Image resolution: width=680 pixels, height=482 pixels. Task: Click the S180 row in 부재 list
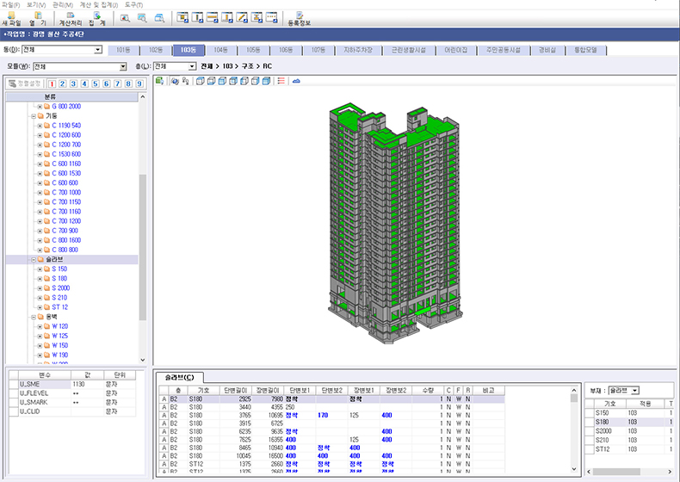(x=628, y=422)
